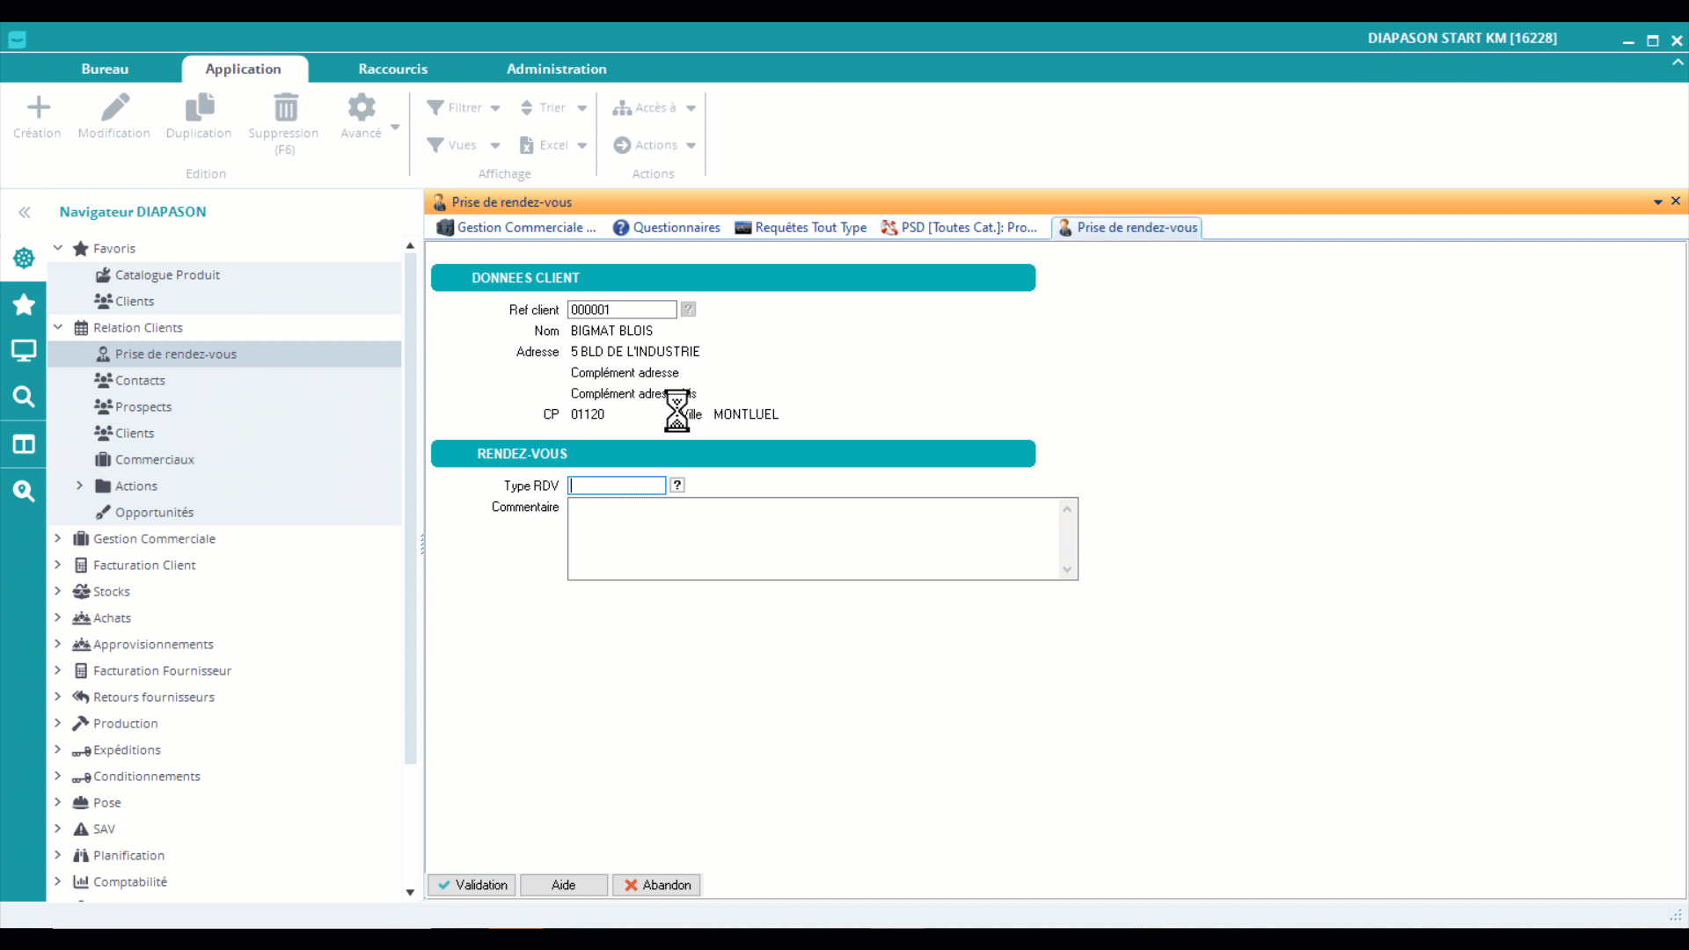Screen dimensions: 1689x950
Task: Click the help button next to Type RDV
Action: click(x=677, y=486)
